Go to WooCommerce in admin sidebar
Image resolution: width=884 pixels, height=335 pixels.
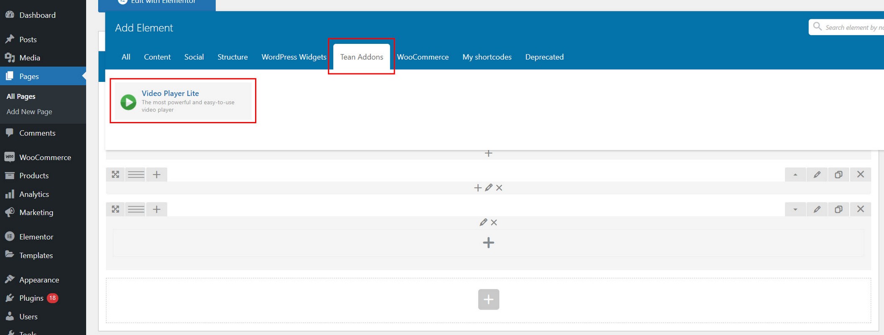(45, 157)
